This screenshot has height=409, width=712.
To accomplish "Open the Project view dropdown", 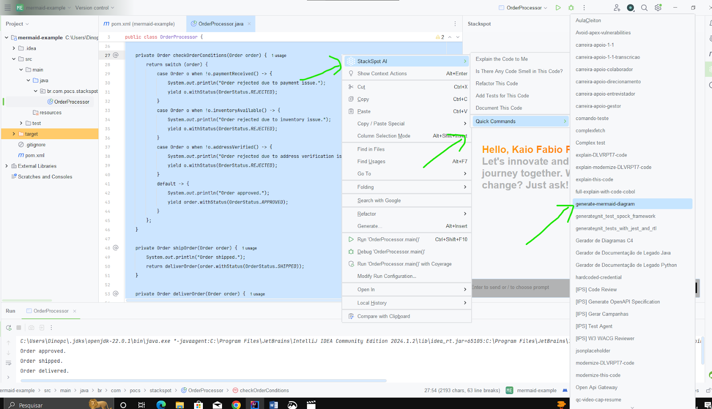I will [x=17, y=24].
